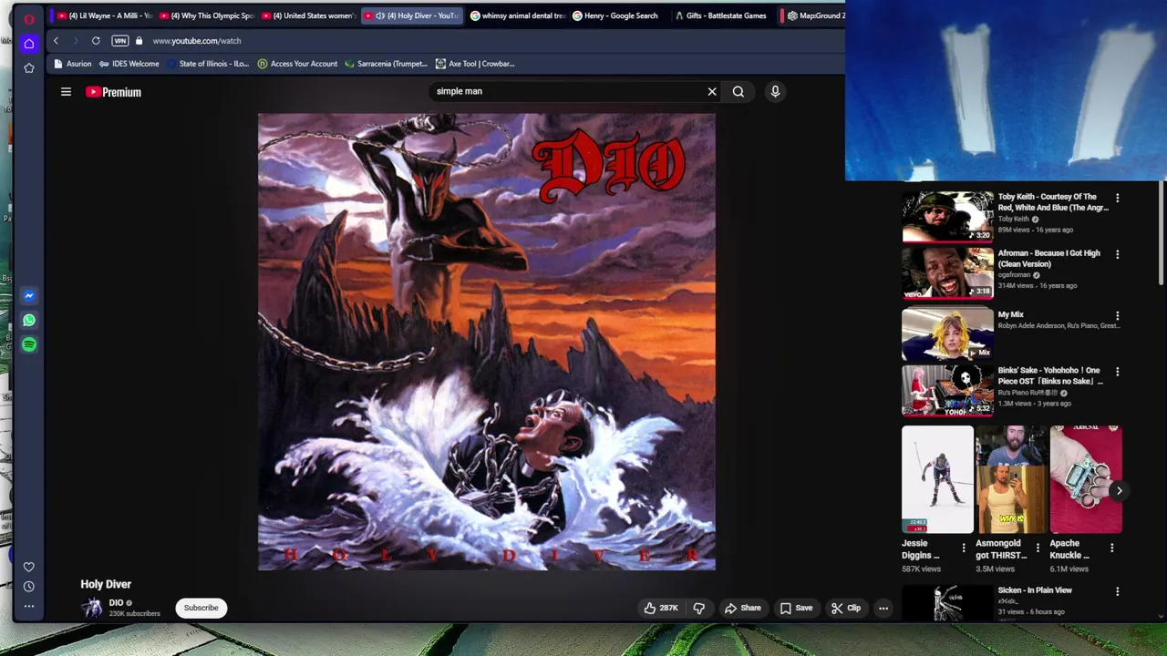Open options for the Sicken video
Viewport: 1167px width, 656px height.
(1118, 592)
